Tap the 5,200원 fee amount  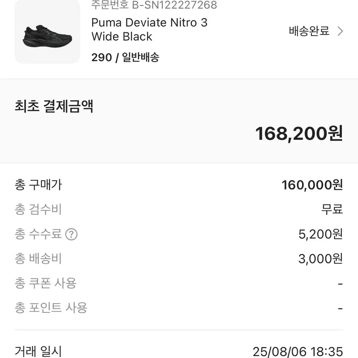319,235
